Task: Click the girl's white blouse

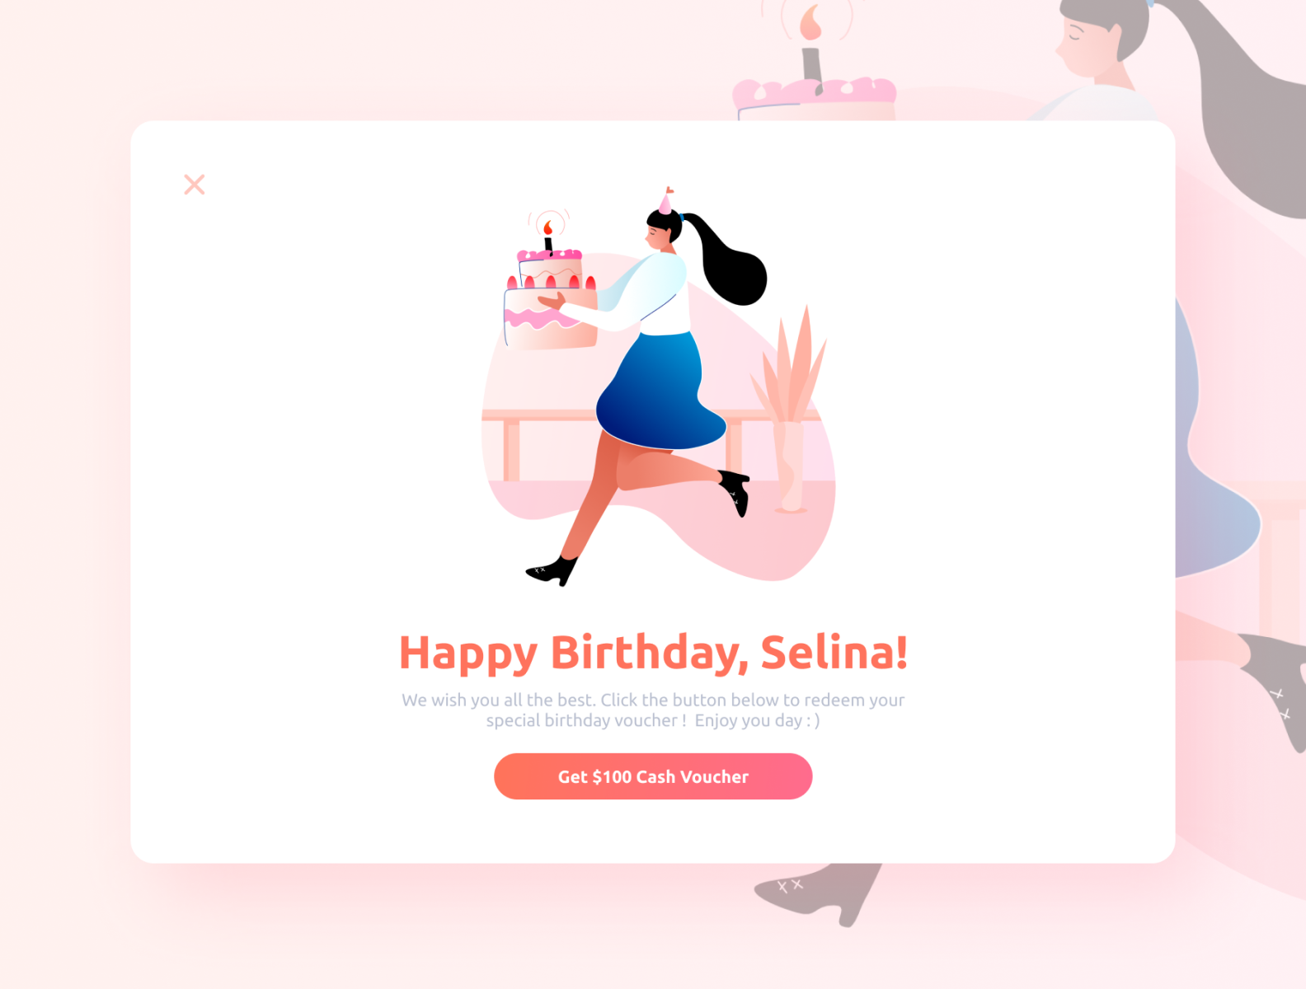Action: (x=651, y=293)
